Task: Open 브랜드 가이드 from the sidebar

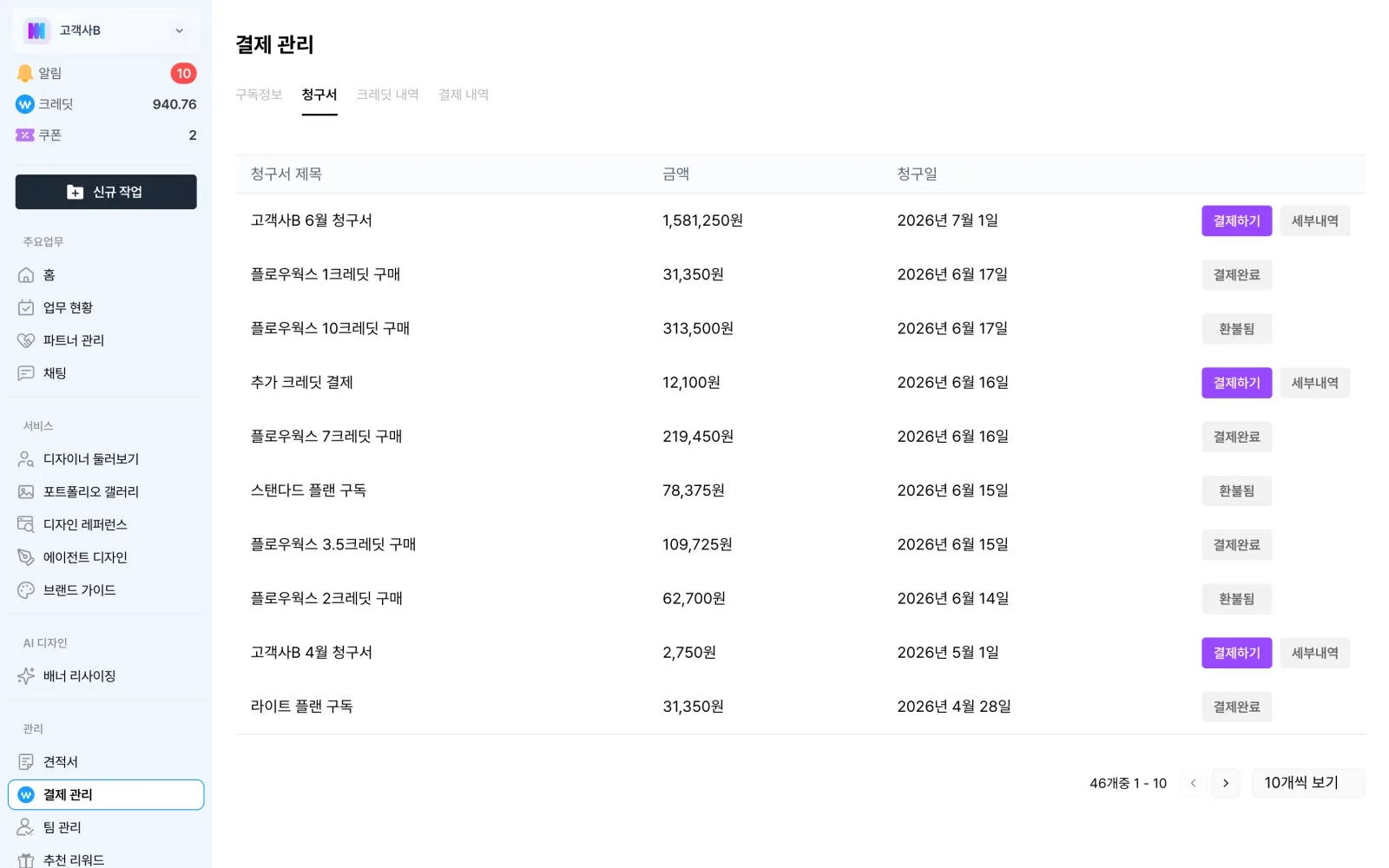Action: (106, 590)
